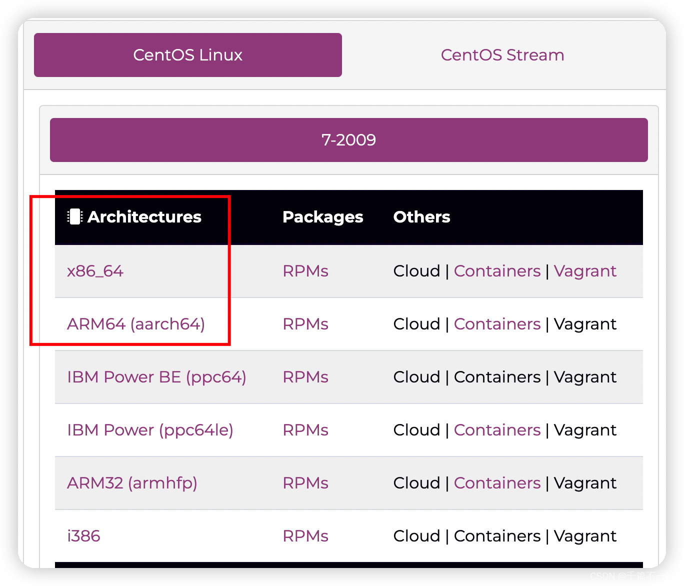Open RPMs link in ARM32 row
The width and height of the screenshot is (684, 586).
[x=305, y=483]
